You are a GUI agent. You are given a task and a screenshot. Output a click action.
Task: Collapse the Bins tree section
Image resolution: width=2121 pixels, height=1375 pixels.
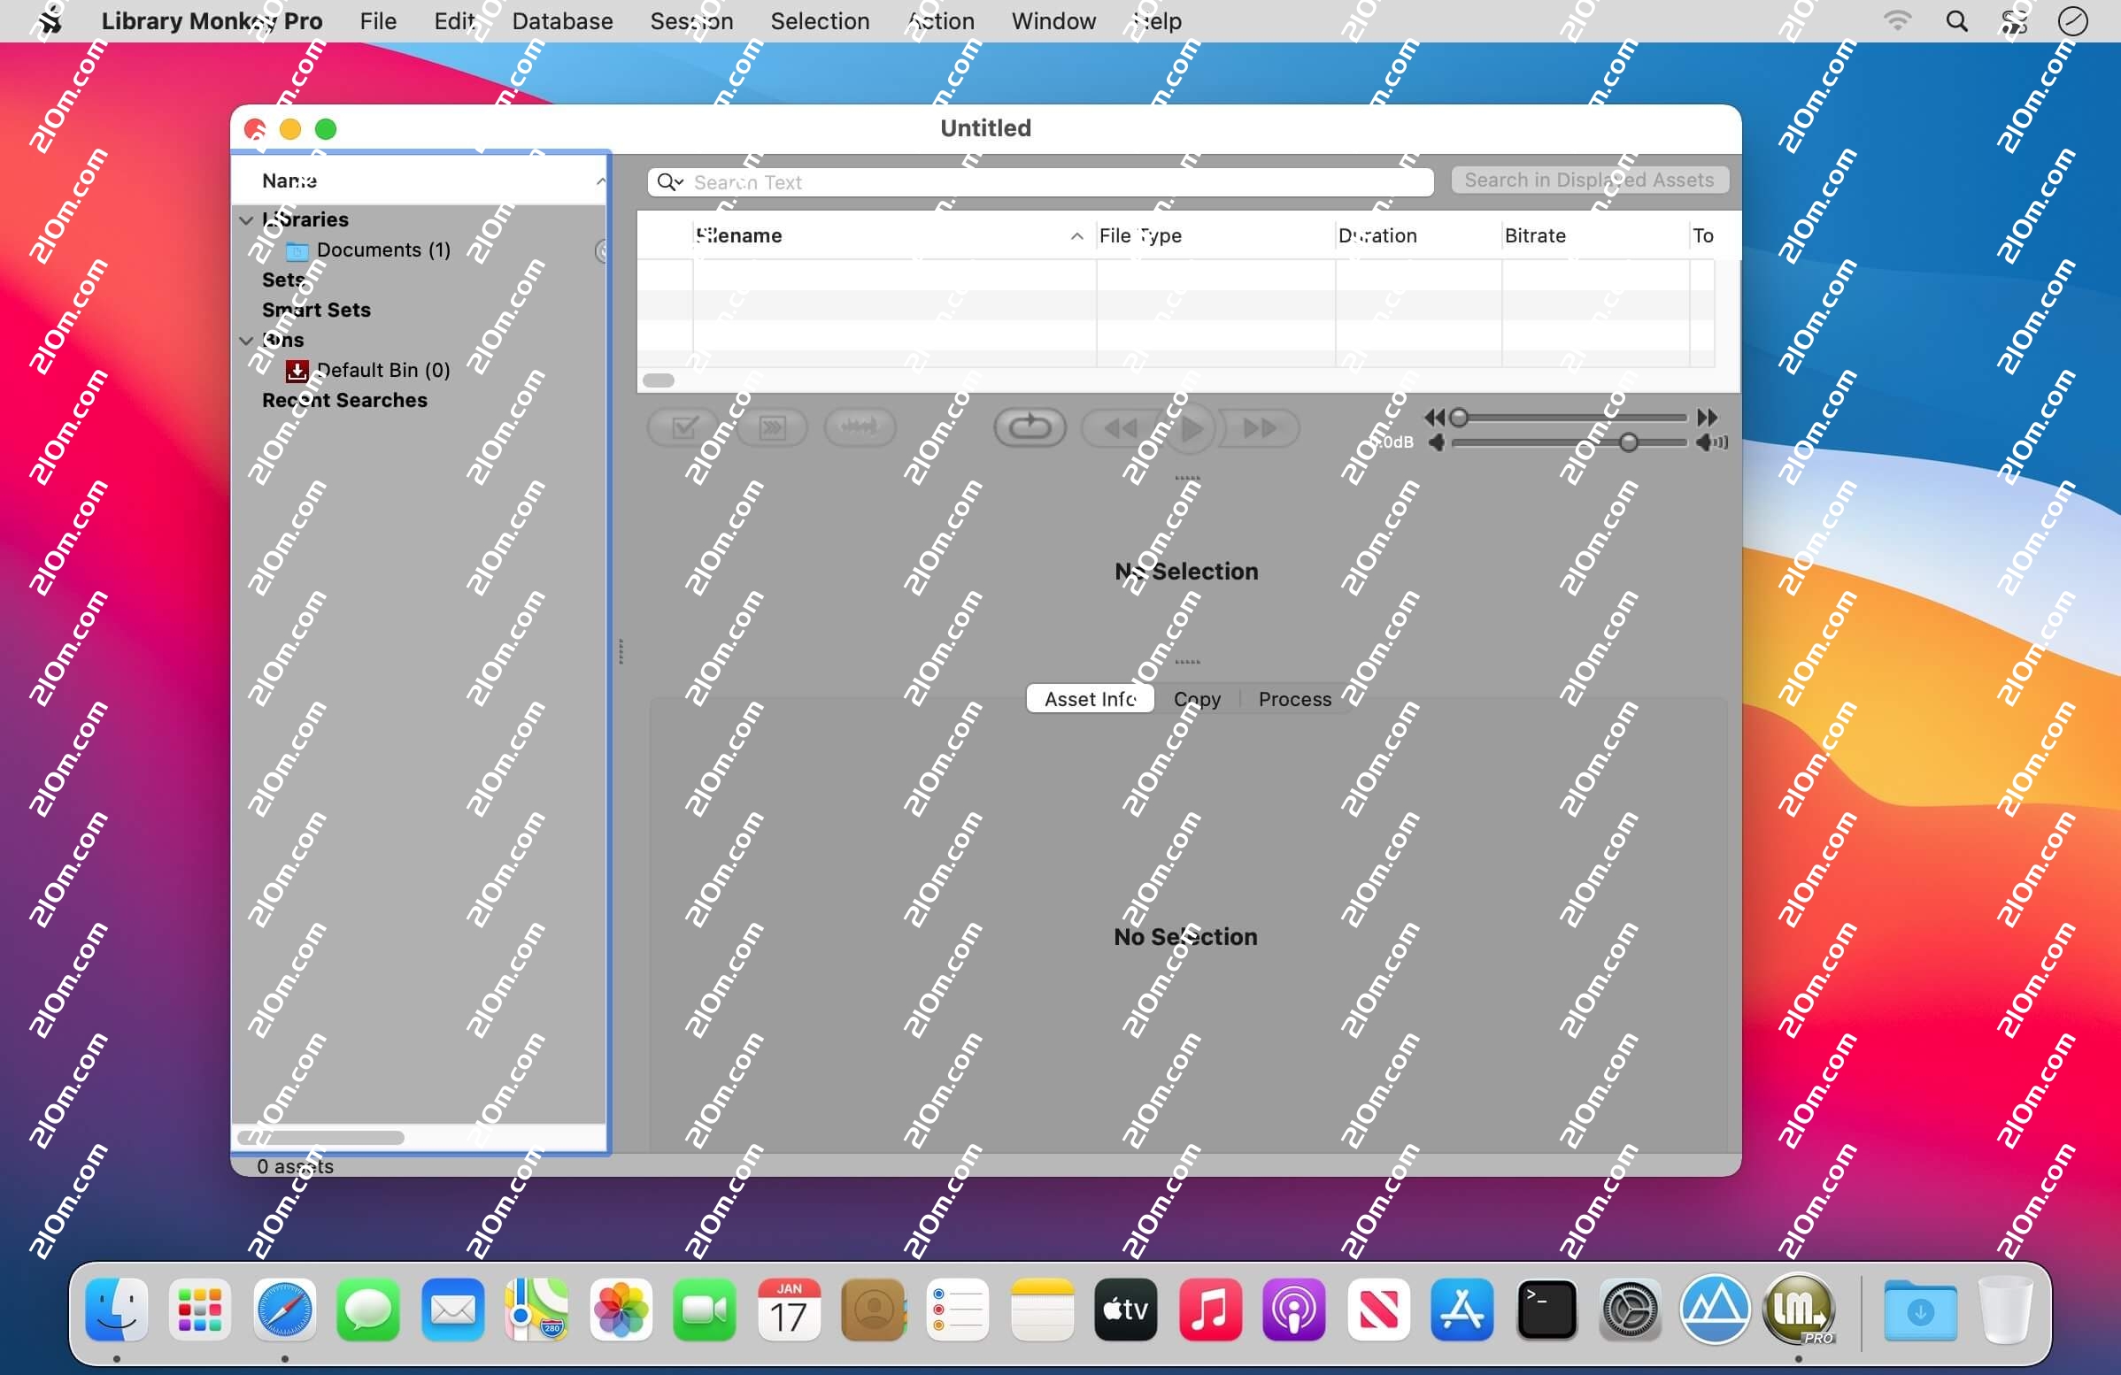(x=247, y=340)
